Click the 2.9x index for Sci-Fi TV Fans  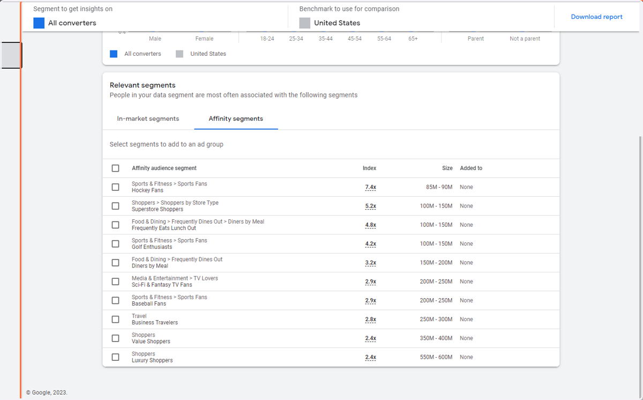click(x=370, y=282)
